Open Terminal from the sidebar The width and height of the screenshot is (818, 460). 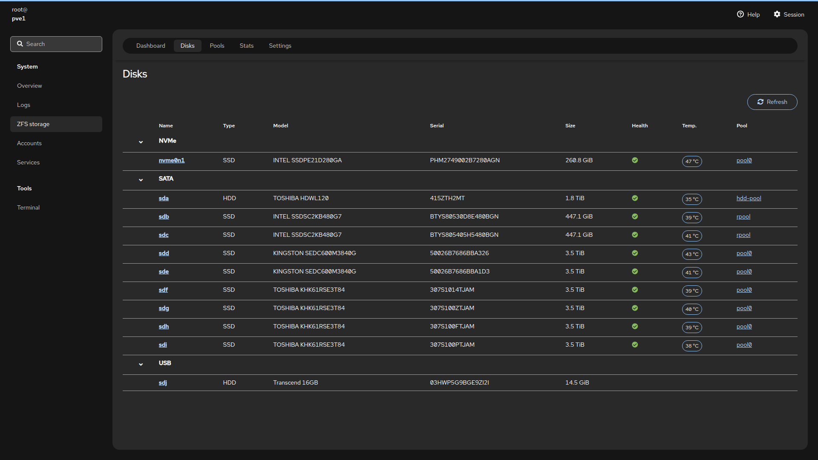point(28,207)
